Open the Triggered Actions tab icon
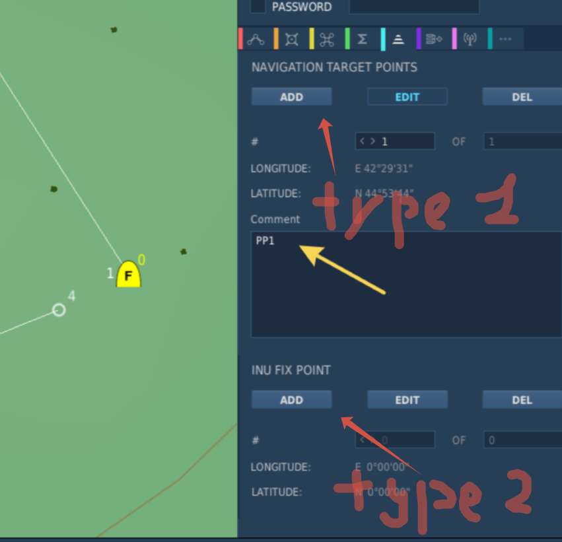This screenshot has width=562, height=542. [291, 39]
